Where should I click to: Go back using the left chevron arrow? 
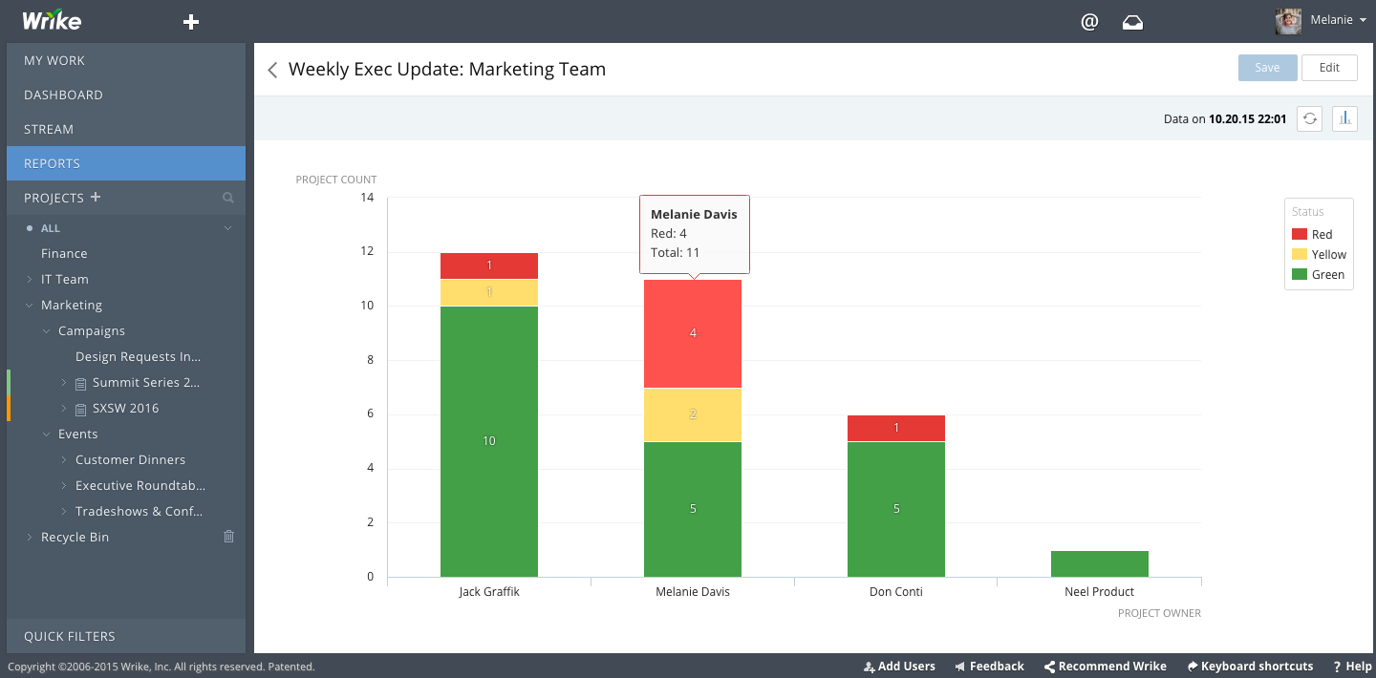pyautogui.click(x=272, y=70)
